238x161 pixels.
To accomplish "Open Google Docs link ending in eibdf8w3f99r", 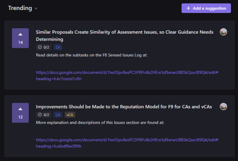I will pyautogui.click(x=127, y=143).
